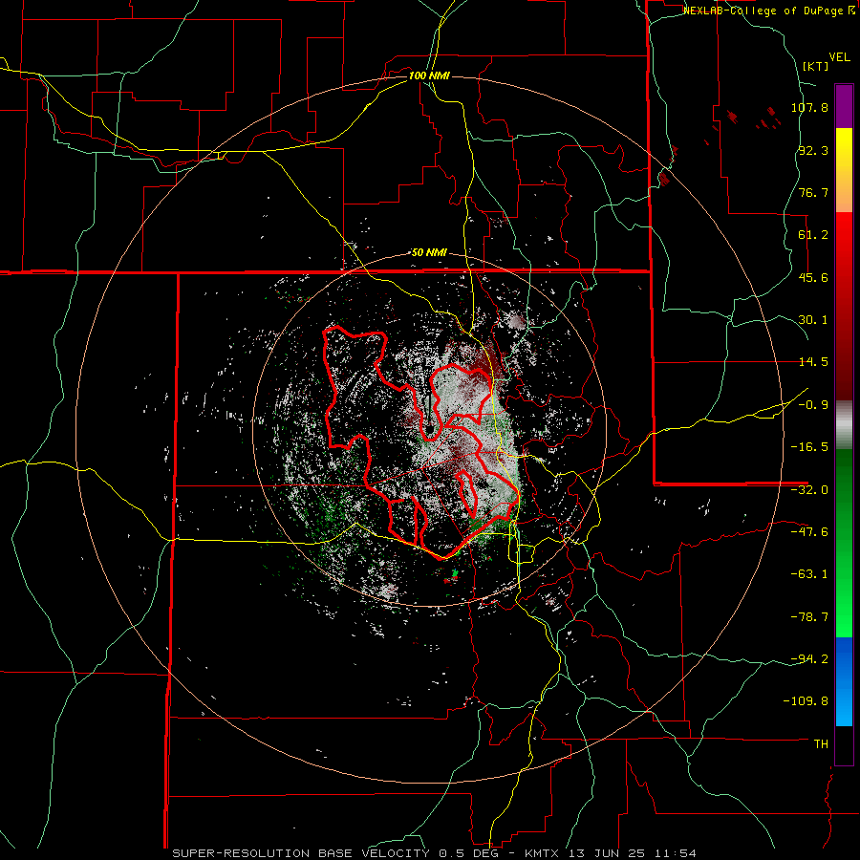Screen dimensions: 860x860
Task: Select the -78.7 velocity scale value
Action: pos(809,617)
